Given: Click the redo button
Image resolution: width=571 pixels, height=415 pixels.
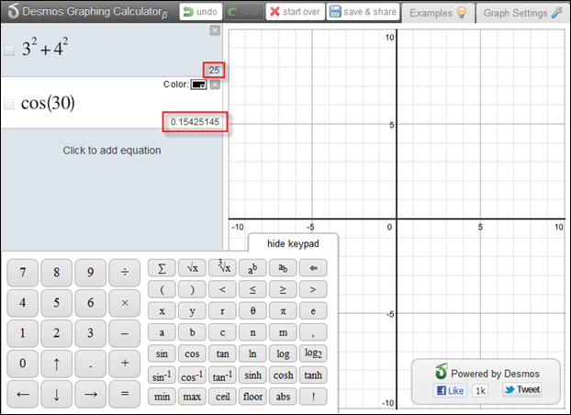Looking at the screenshot, I should click(x=244, y=12).
